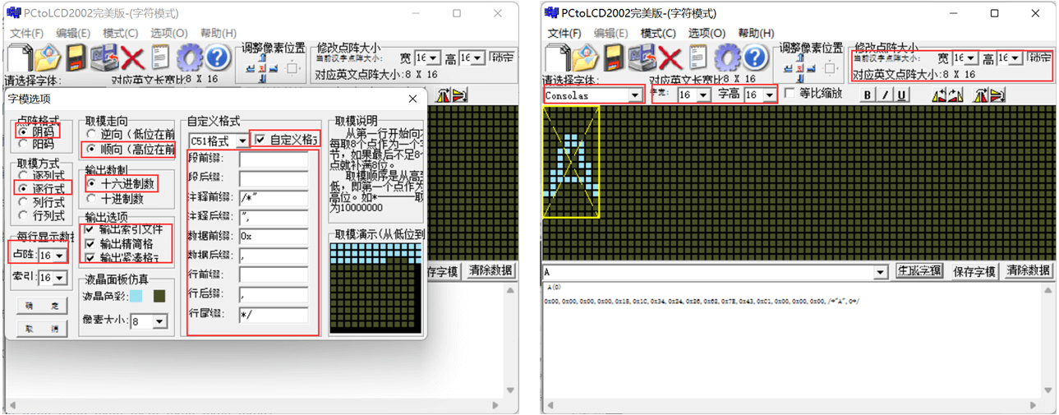Select 阴码 radio button
The image size is (1059, 415).
(24, 131)
